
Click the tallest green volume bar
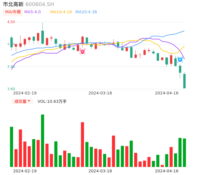point(42,141)
